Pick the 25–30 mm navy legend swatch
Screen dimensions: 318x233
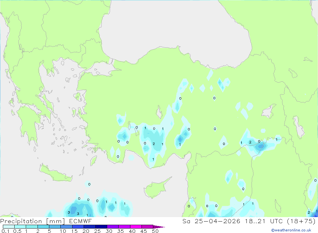pyautogui.click(x=101, y=227)
